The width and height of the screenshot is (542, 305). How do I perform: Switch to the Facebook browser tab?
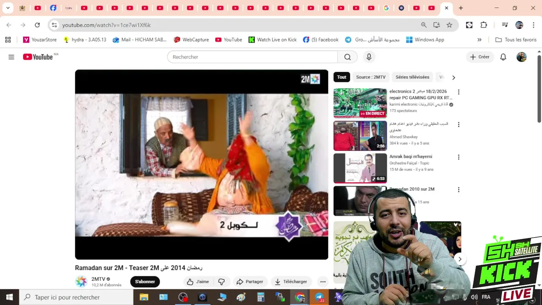(53, 8)
